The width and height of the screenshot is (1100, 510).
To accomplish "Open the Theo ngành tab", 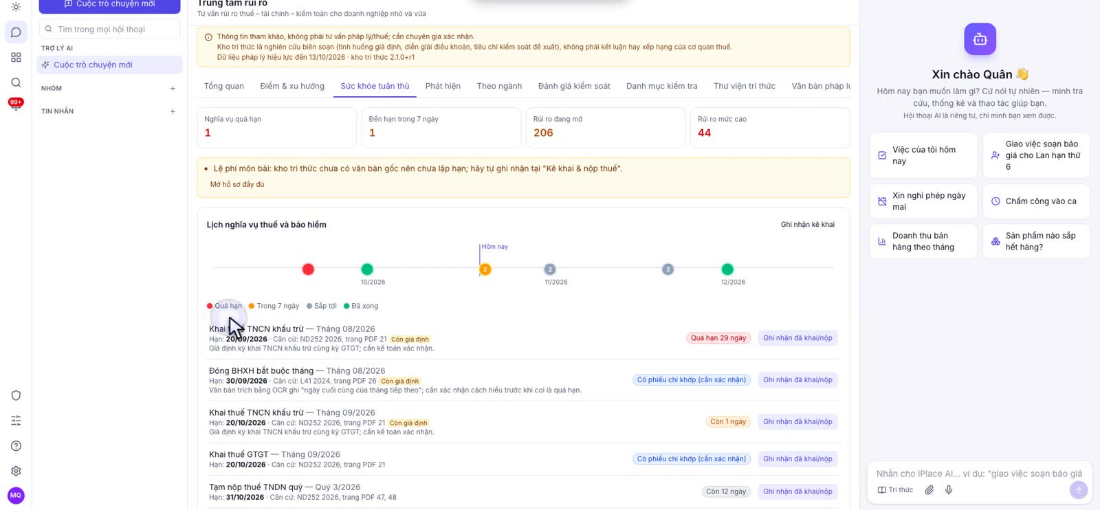I will pyautogui.click(x=499, y=86).
